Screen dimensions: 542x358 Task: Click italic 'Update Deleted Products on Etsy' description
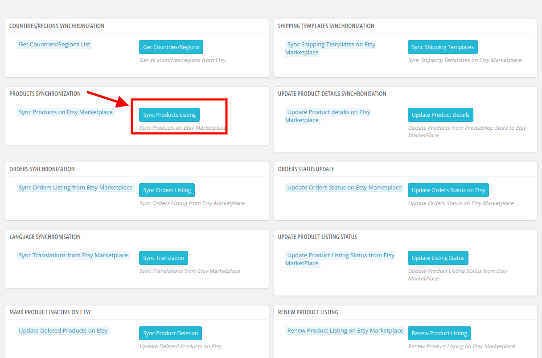tap(181, 346)
